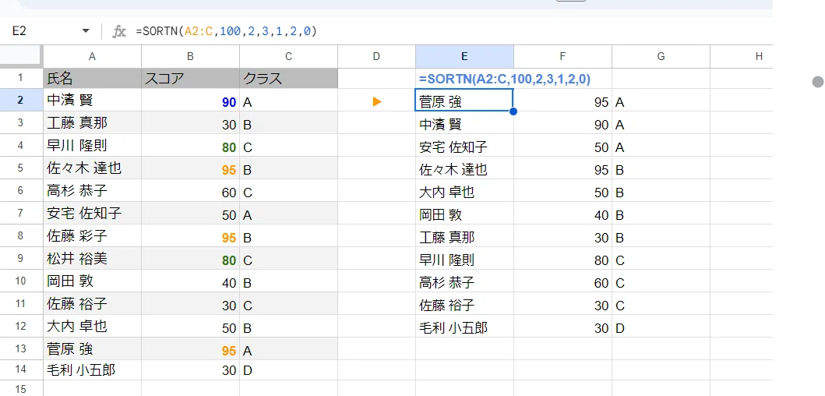This screenshot has width=825, height=396.
Task: Click cell 大内 卓也 in column A
Action: pyautogui.click(x=92, y=327)
